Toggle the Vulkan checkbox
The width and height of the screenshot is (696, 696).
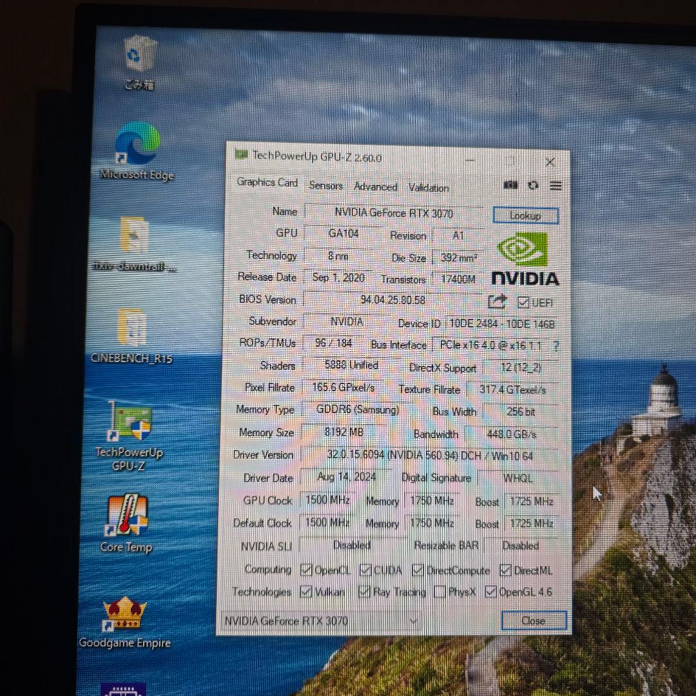click(x=306, y=591)
